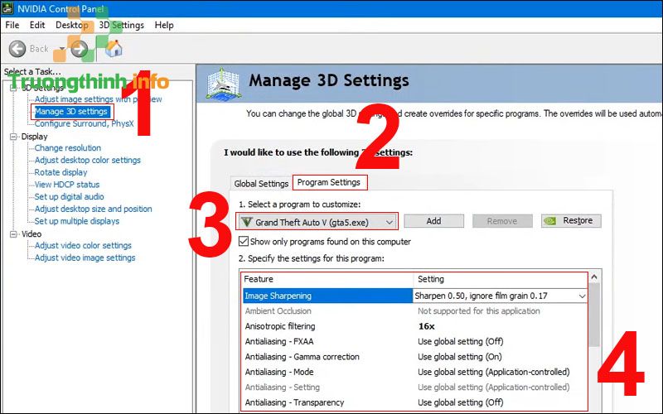Open the program selection dropdown

pyautogui.click(x=317, y=222)
